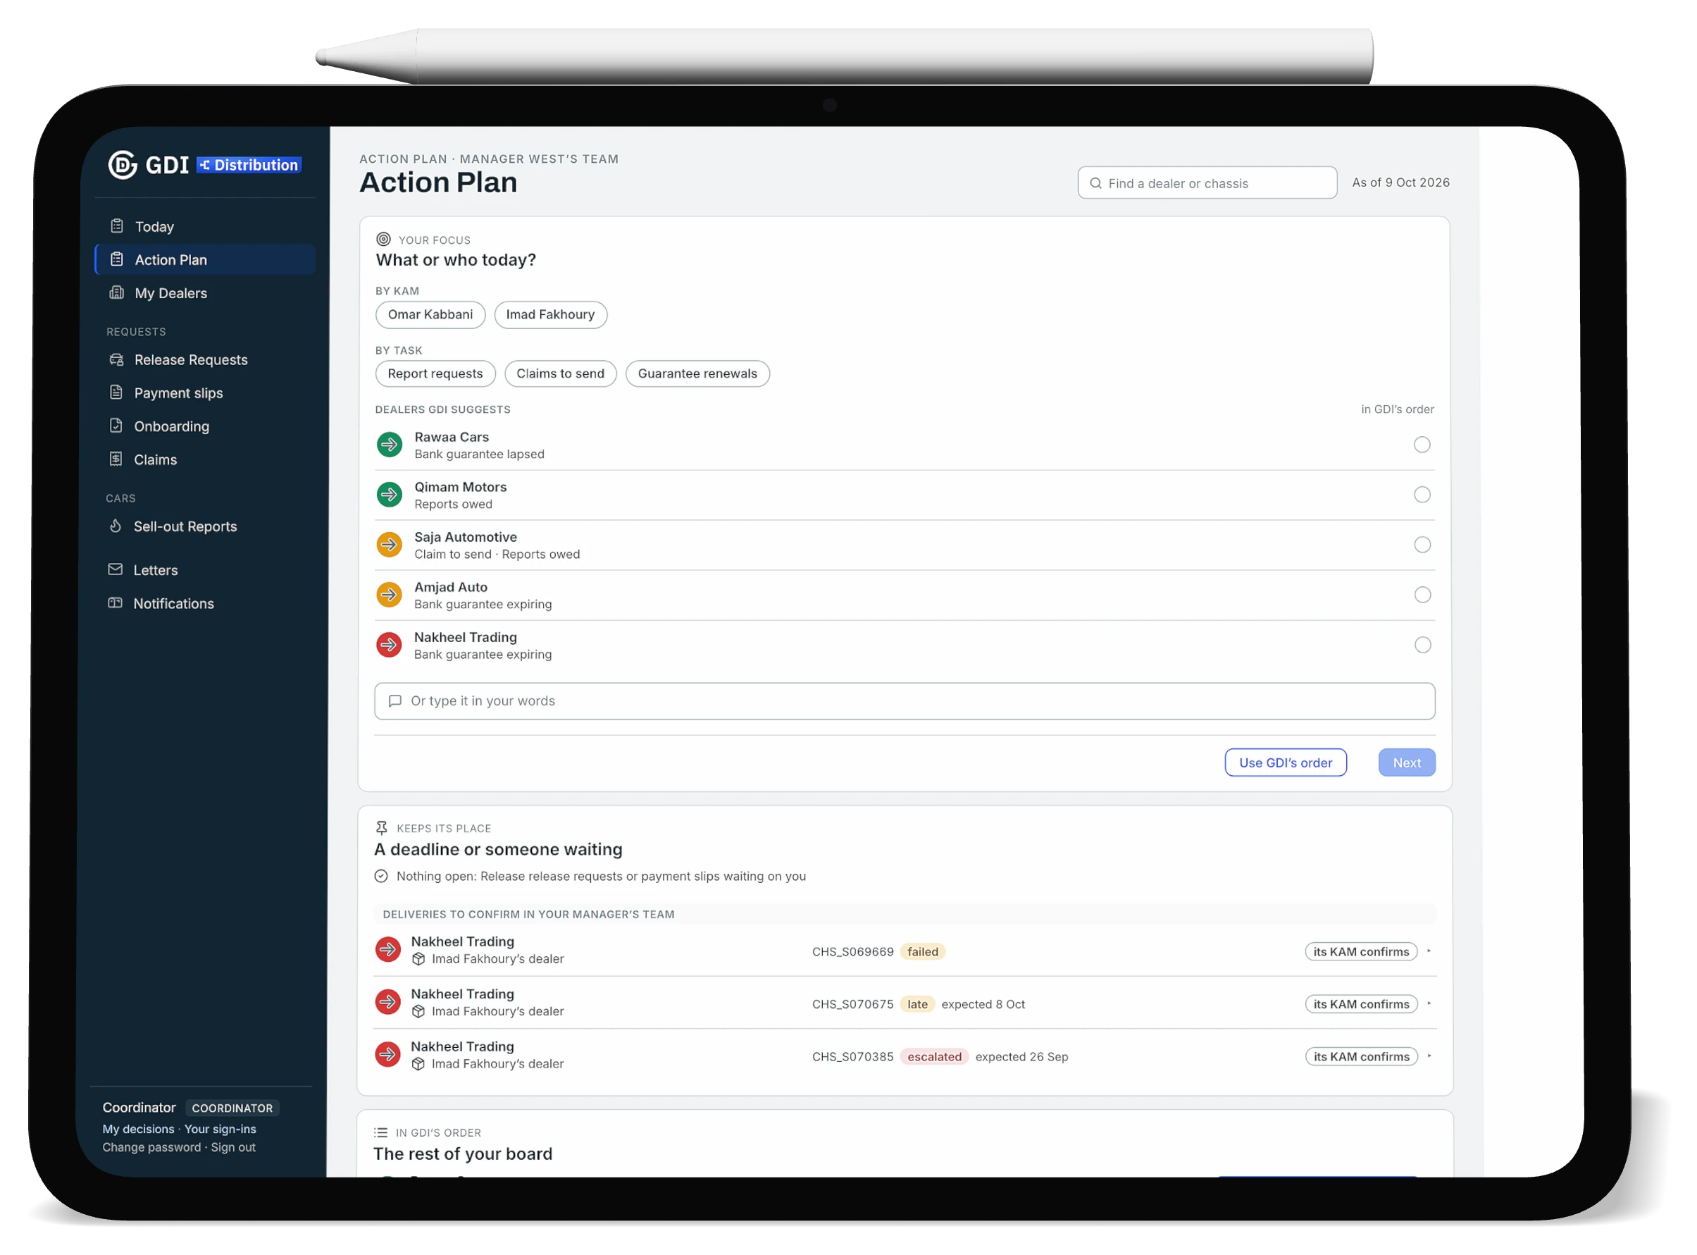1697x1255 pixels.
Task: Open the Action Plan sidebar item
Action: (206, 260)
